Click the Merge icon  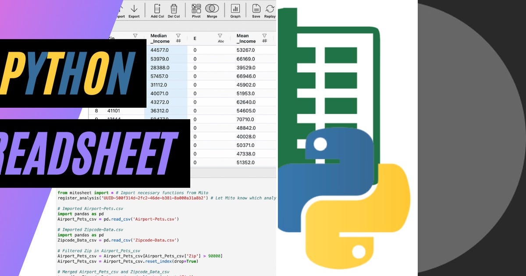pos(213,10)
